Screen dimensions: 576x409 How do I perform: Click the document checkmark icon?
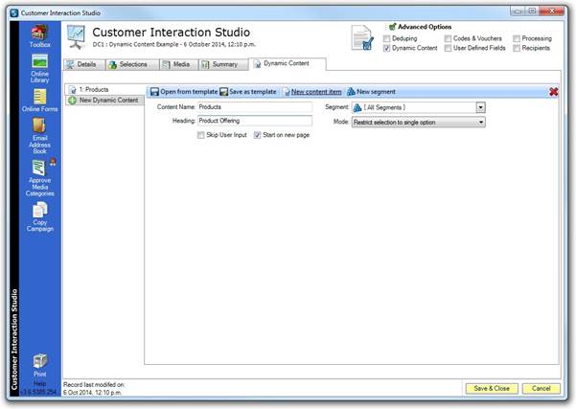point(362,37)
